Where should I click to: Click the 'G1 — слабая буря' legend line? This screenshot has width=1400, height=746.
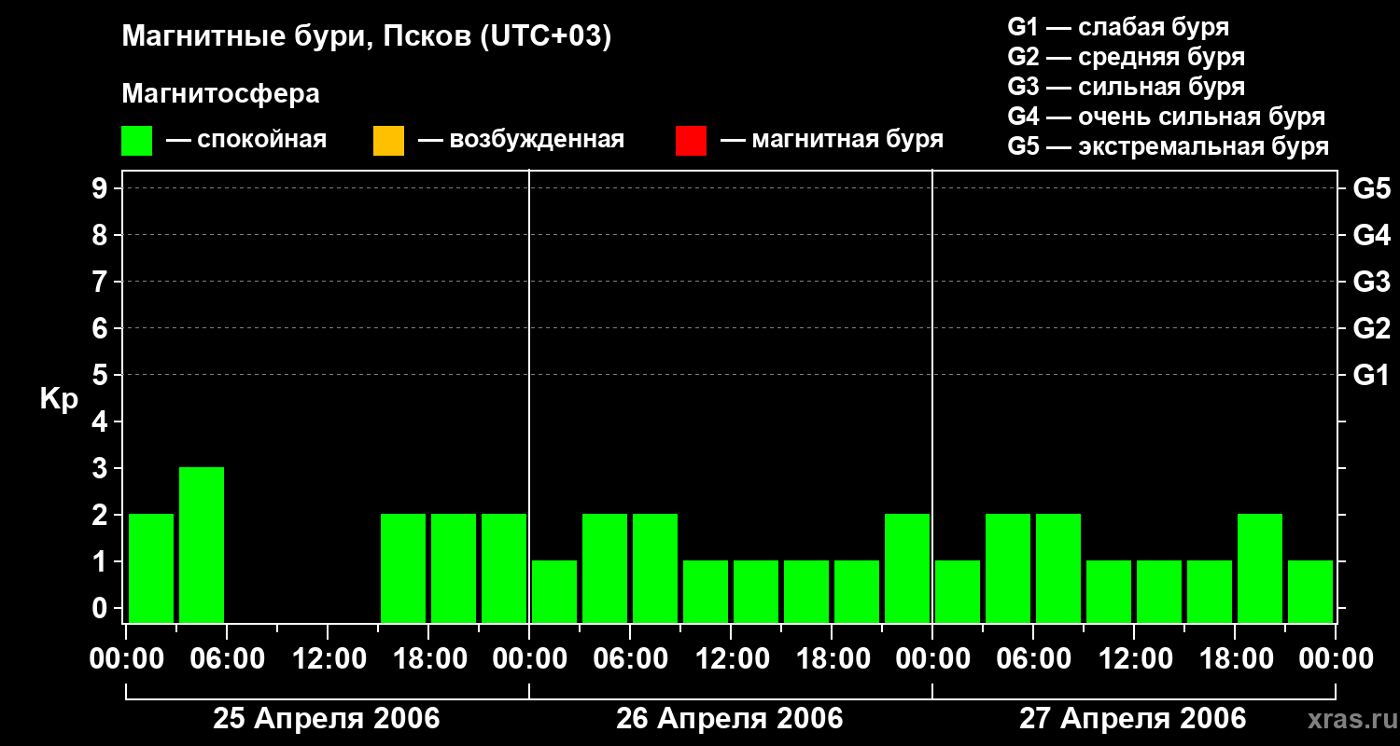pyautogui.click(x=1118, y=26)
